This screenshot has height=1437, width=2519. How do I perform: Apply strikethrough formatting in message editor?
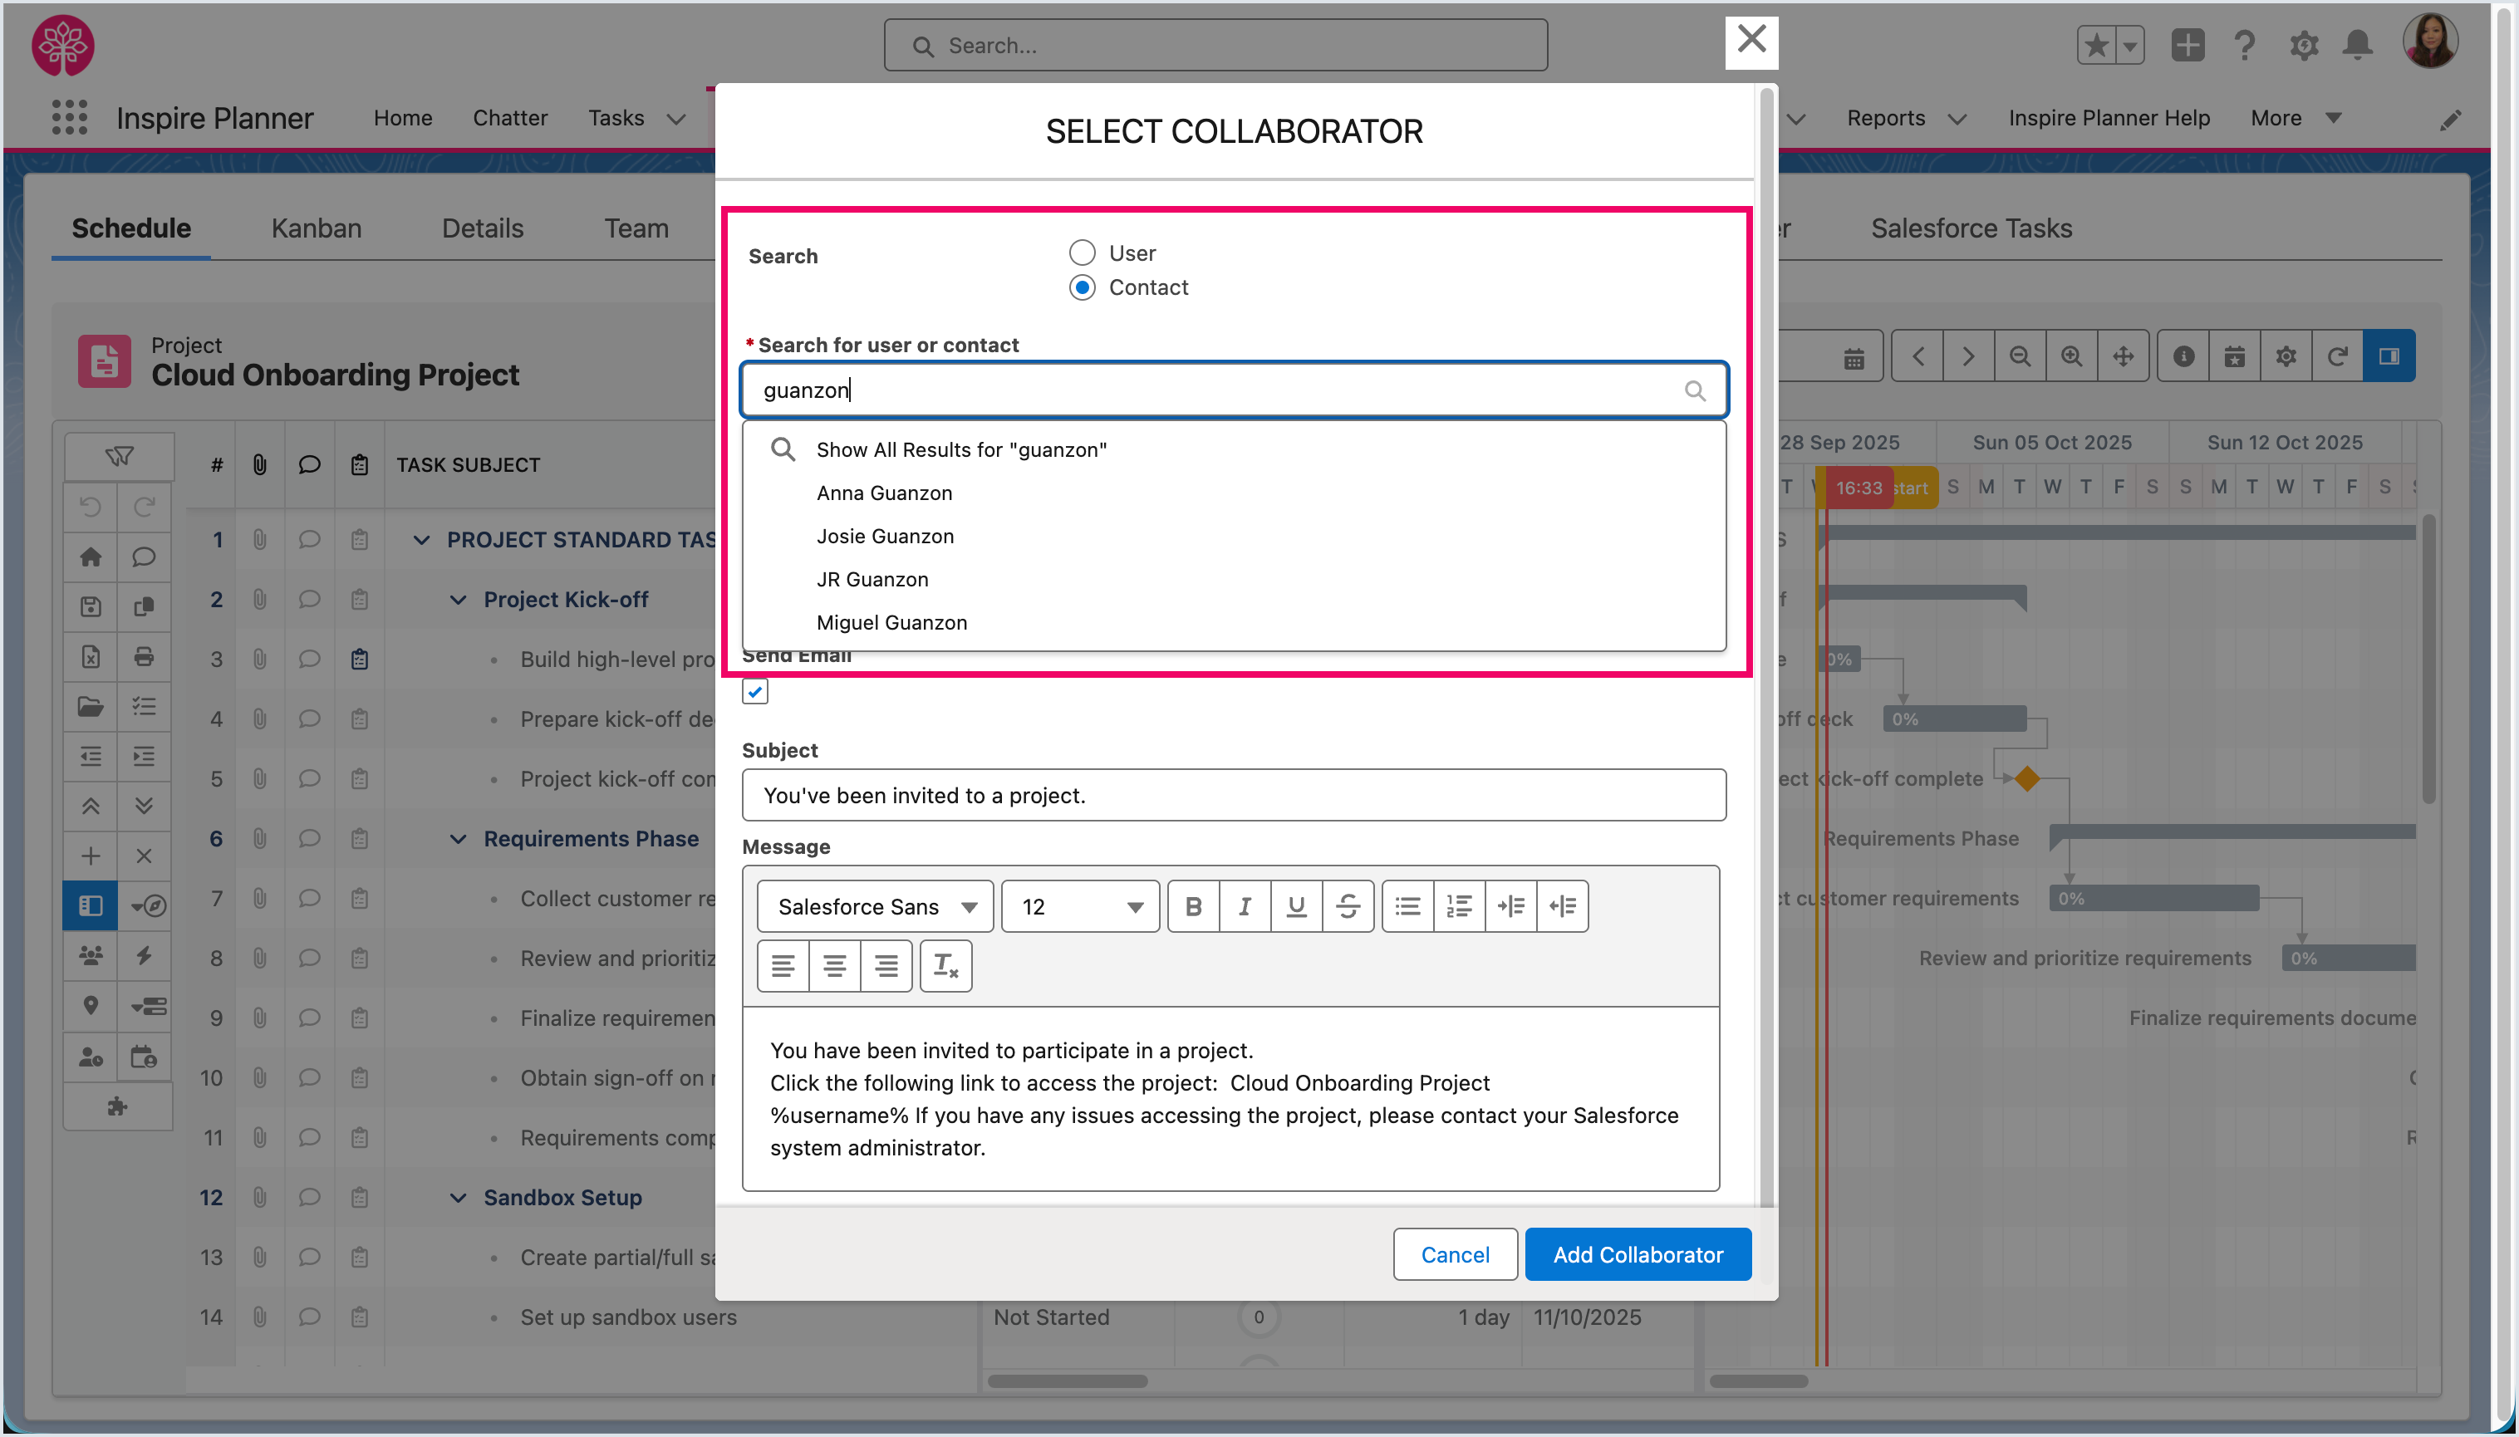1348,906
